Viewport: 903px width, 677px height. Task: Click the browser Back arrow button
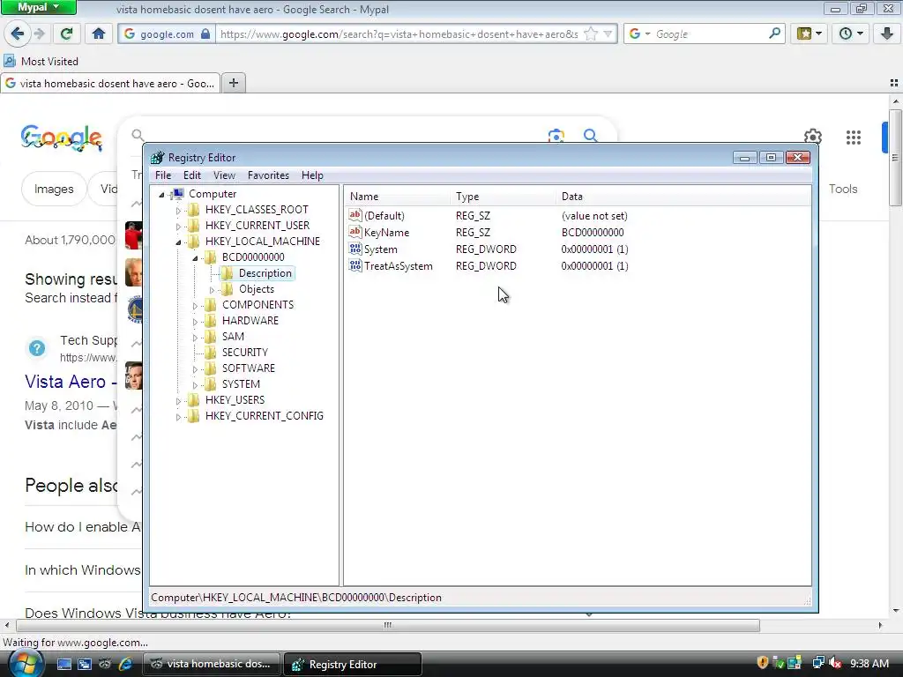click(x=18, y=34)
